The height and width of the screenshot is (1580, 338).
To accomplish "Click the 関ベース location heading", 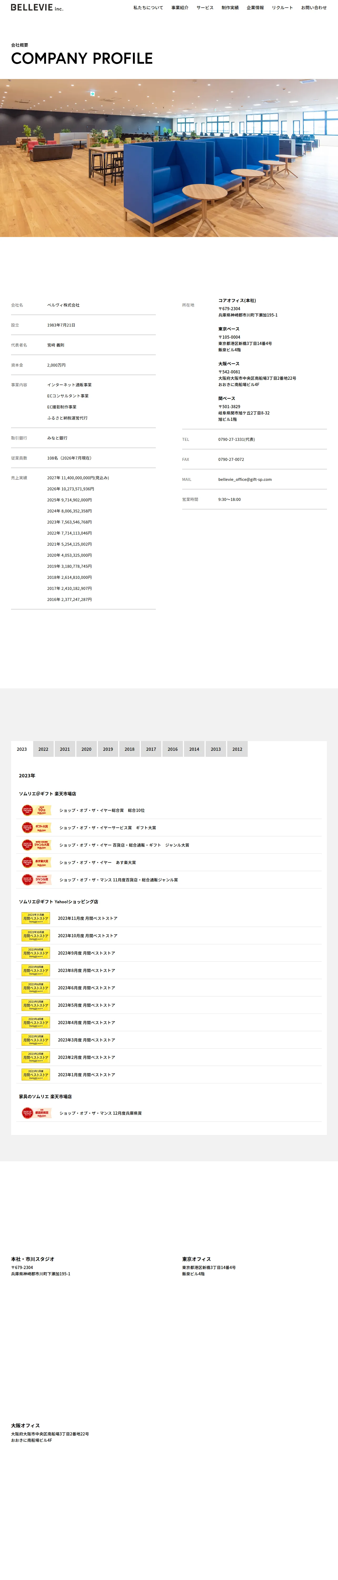I will (227, 399).
